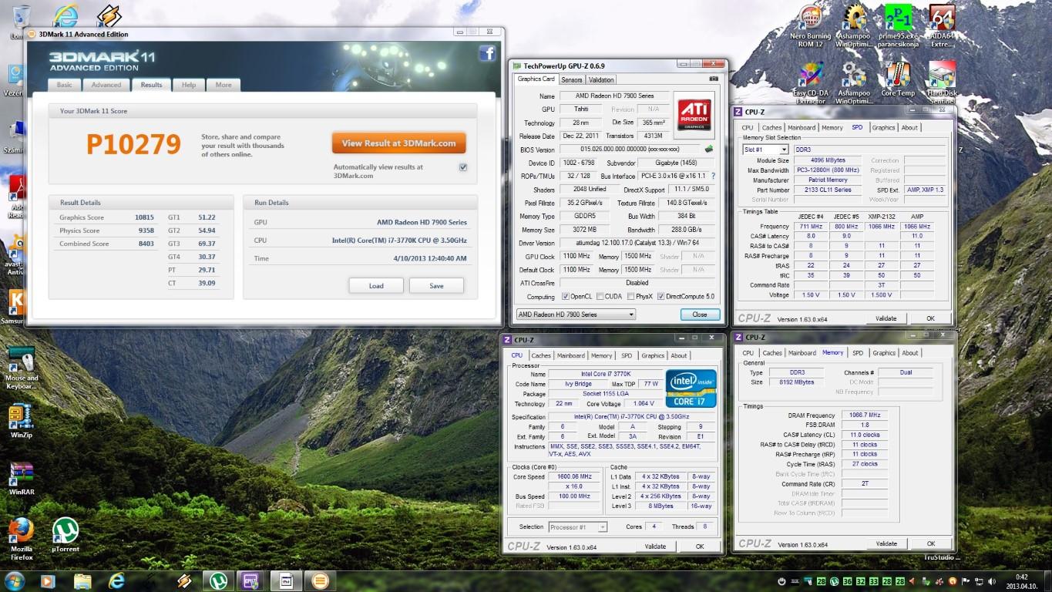Open Internet Explorer desktop icon at top
Viewport: 1052px width, 592px height.
coord(66,15)
